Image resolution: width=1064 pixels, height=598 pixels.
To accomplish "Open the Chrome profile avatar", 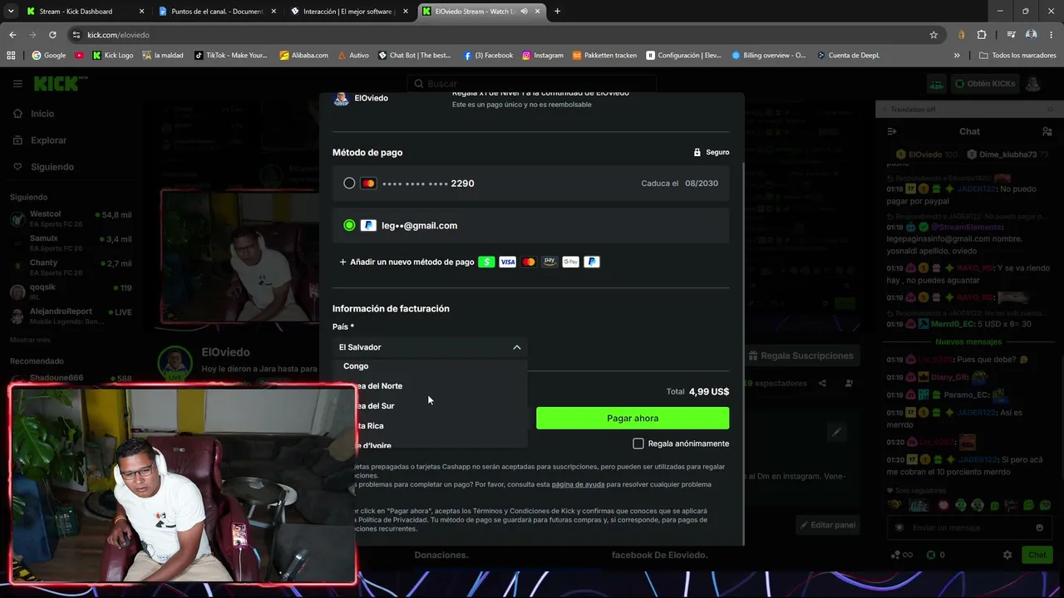I will pos(1032,35).
